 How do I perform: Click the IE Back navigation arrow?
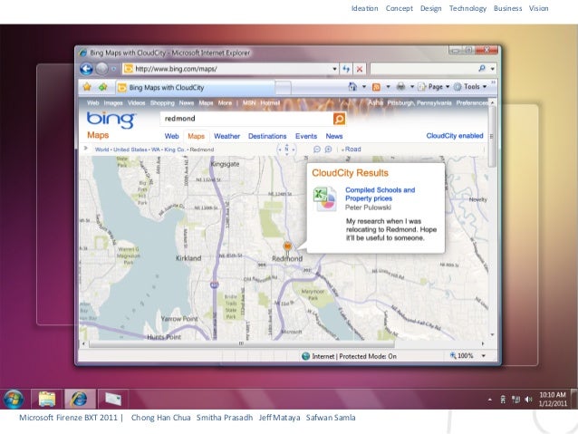point(86,69)
